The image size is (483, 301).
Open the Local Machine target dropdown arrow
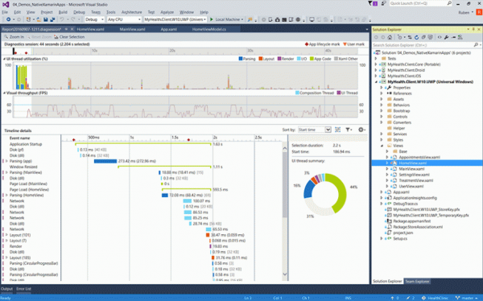coord(242,19)
